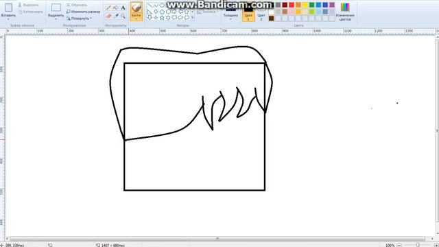This screenshot has width=439, height=247.
Task: Click Resize (Изменить размер) button
Action: [x=83, y=12]
